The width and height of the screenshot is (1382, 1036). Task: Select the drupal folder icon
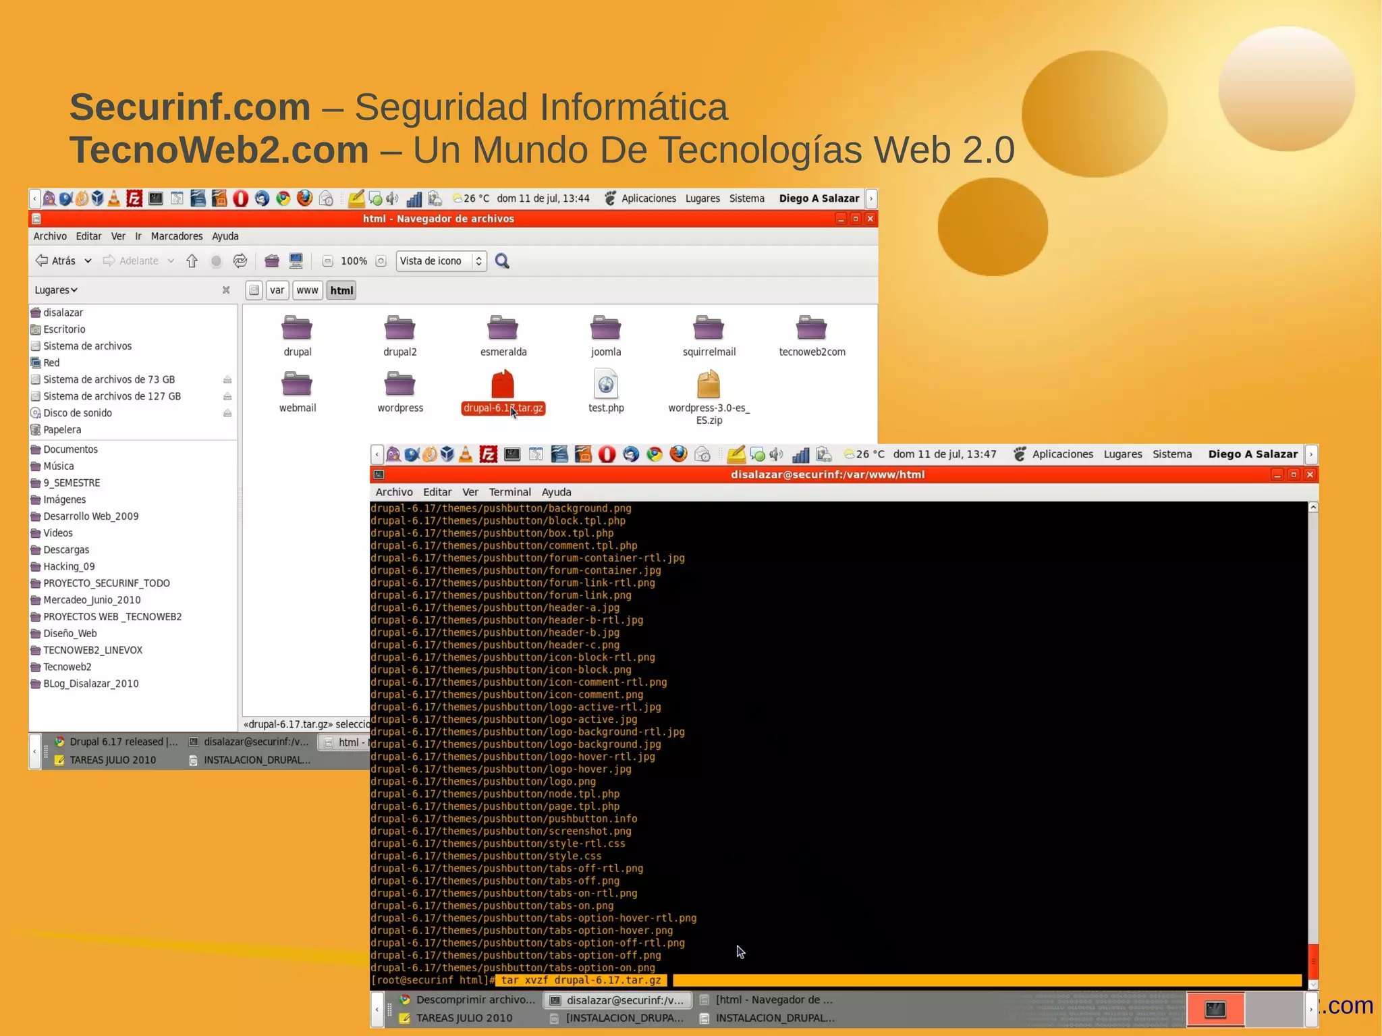pyautogui.click(x=297, y=329)
